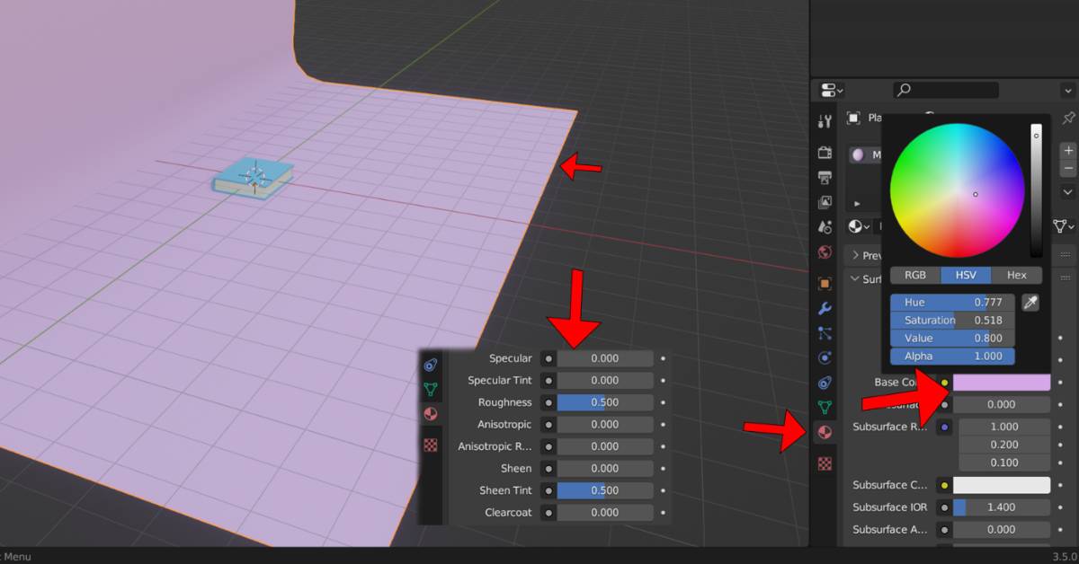This screenshot has height=564, width=1079.
Task: Open the browse material dropdown
Action: (x=856, y=226)
